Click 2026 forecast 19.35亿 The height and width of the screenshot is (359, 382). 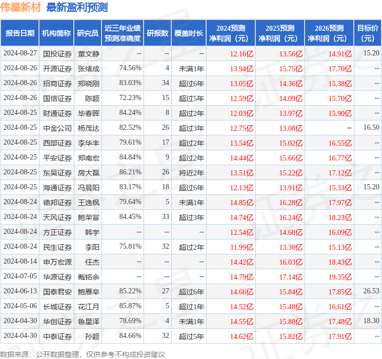click(x=340, y=277)
